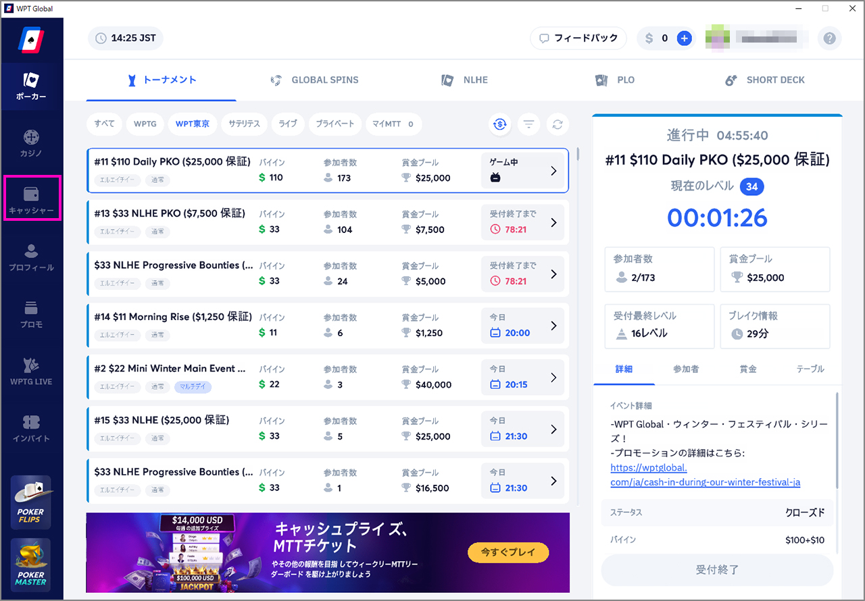Screen dimensions: 865x601
Task: Switch to NLHE tab
Action: pyautogui.click(x=464, y=80)
